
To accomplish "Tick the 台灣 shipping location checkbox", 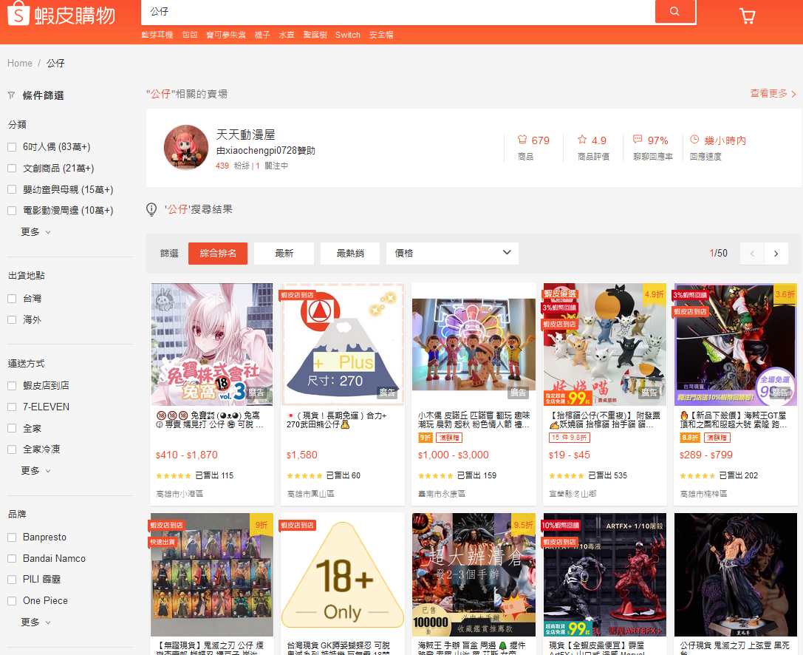I will click(x=12, y=299).
